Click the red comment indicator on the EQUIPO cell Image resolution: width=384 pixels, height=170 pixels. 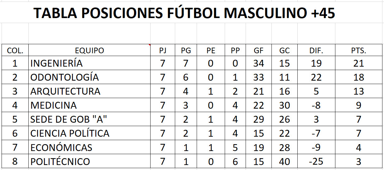coord(149,45)
